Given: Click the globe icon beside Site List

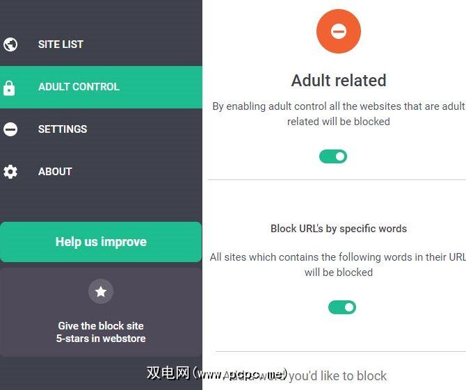Looking at the screenshot, I should 10,44.
